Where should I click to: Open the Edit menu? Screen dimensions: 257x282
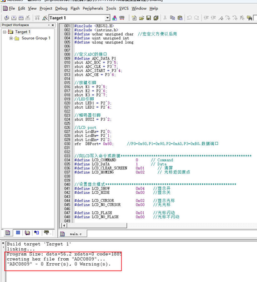pos(21,8)
